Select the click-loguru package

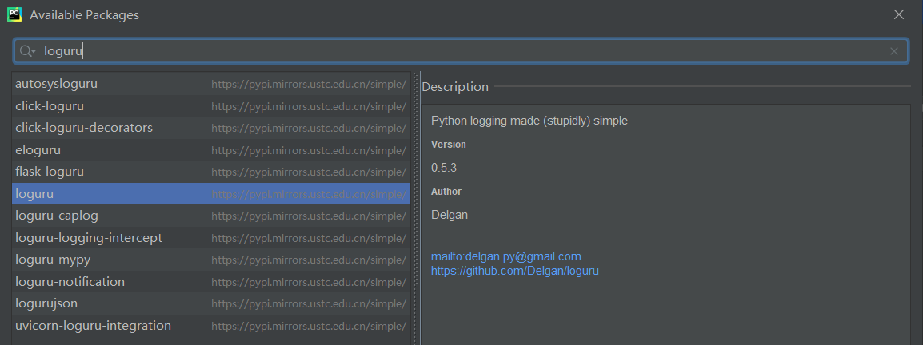[50, 105]
